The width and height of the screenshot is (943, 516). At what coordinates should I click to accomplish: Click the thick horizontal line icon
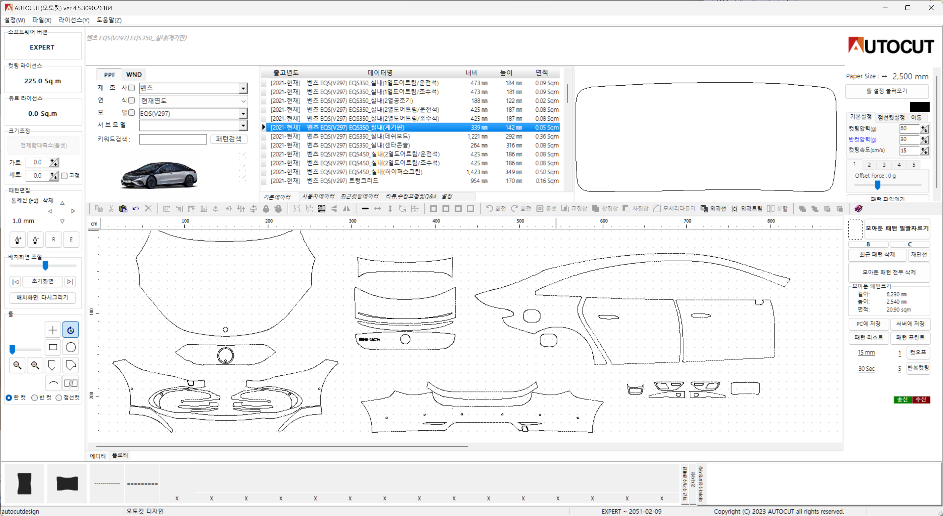pyautogui.click(x=365, y=209)
